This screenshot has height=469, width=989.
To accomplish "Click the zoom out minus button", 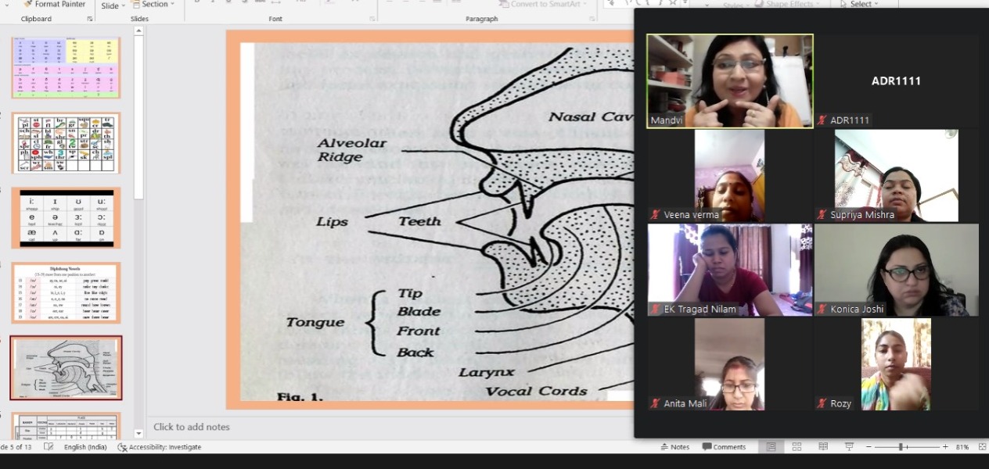I will (x=869, y=447).
